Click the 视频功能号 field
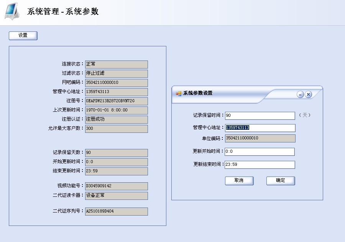Image resolution: width=345 pixels, height=242 pixels. pos(116,186)
